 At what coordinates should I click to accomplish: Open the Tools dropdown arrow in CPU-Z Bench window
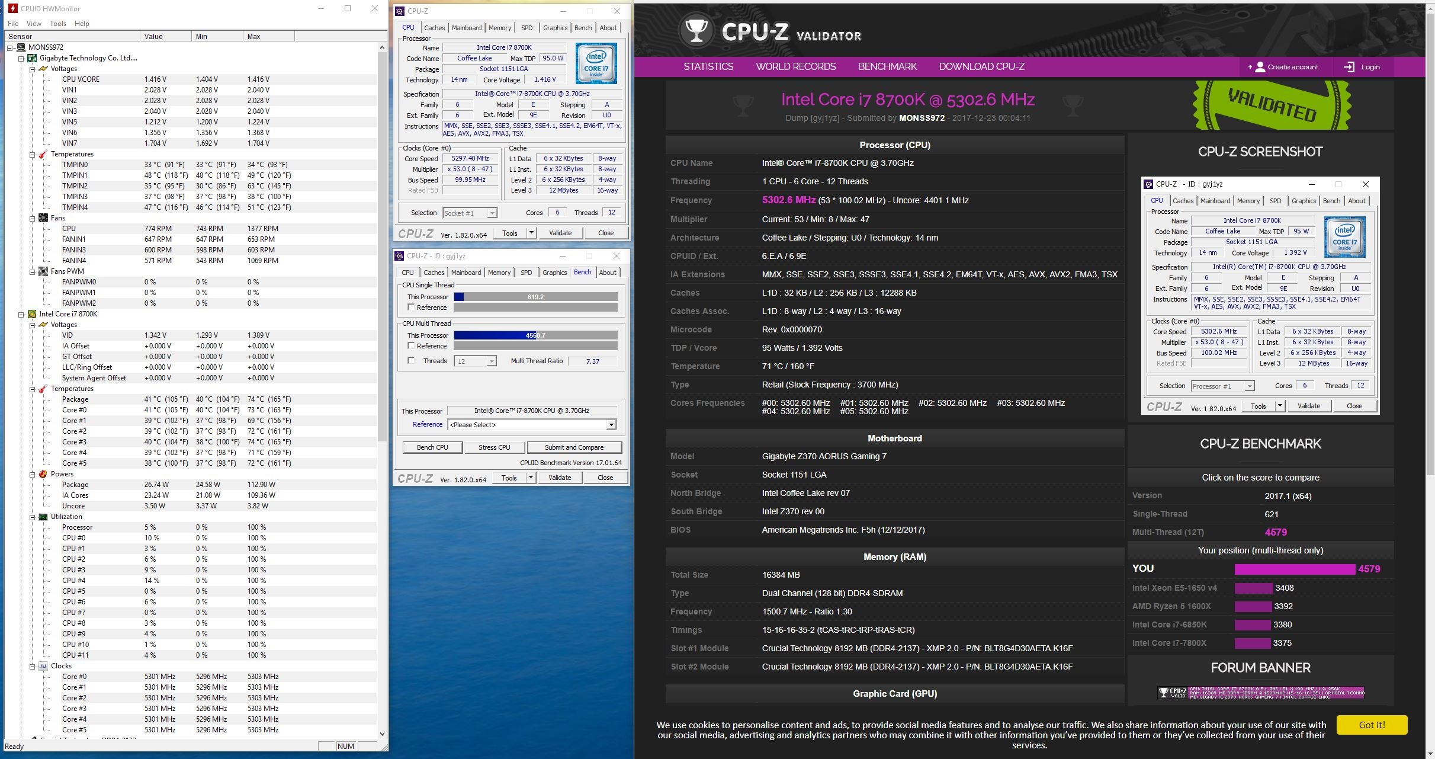click(x=531, y=478)
